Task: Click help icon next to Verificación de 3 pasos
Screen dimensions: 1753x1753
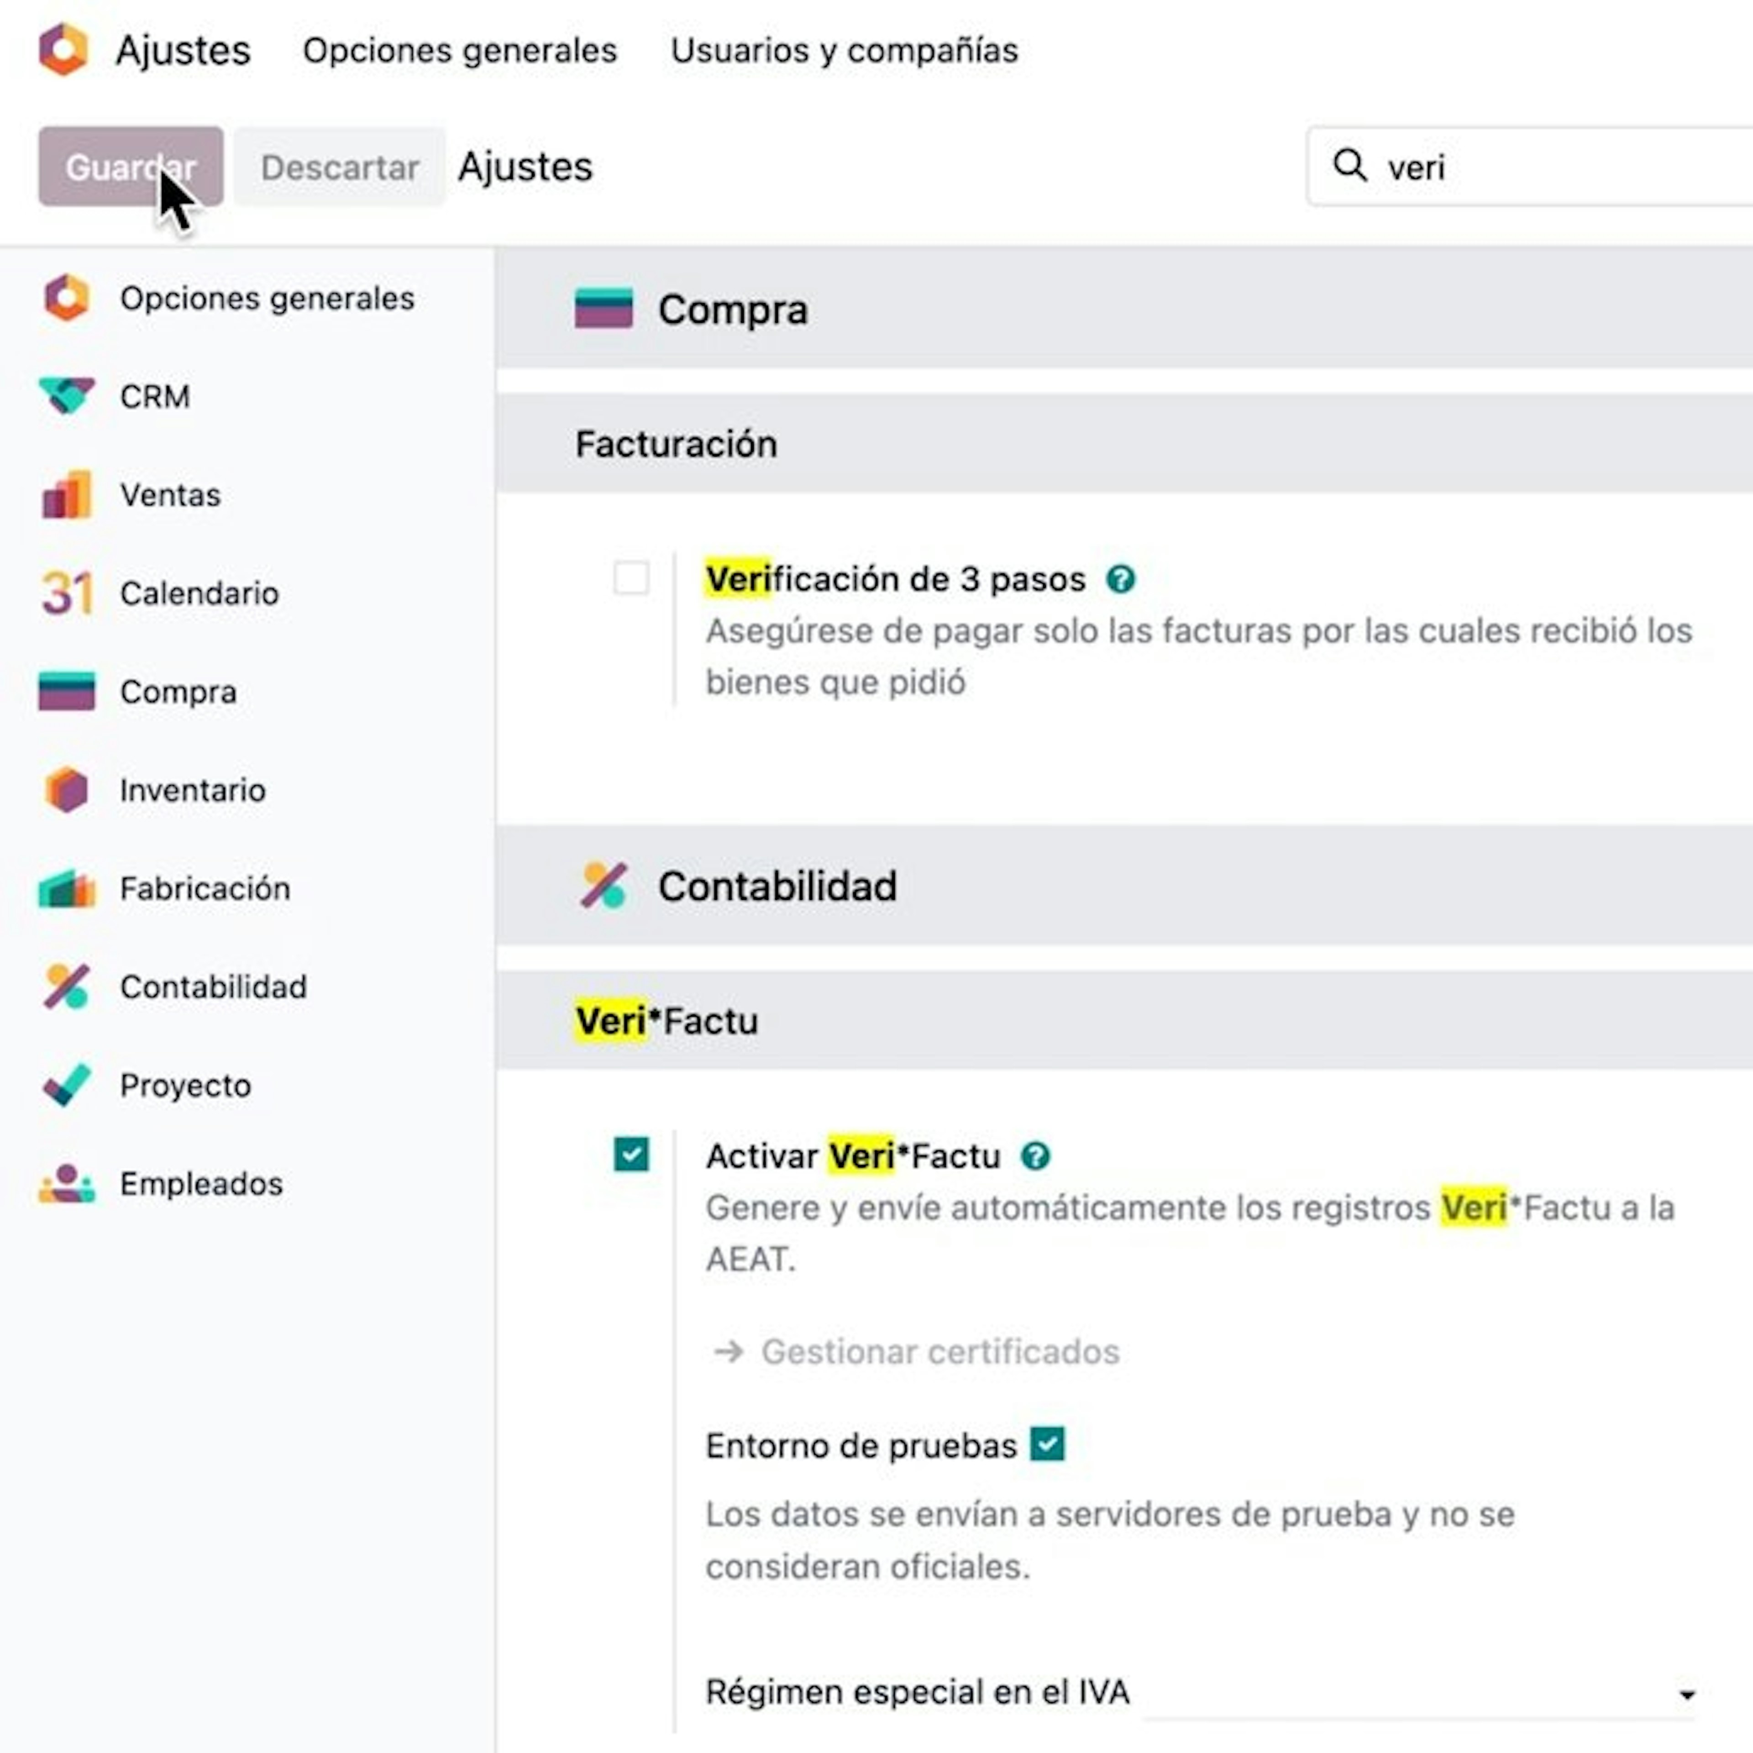Action: tap(1121, 579)
